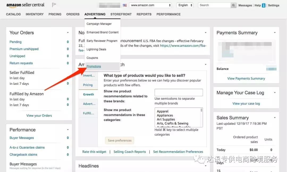Click the FBA fee changes URL link
Viewport: 287px width, 172px height.
[x=183, y=46]
